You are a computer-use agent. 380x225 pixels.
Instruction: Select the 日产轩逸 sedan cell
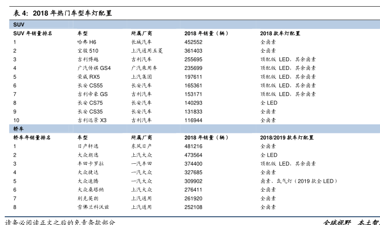pos(88,146)
